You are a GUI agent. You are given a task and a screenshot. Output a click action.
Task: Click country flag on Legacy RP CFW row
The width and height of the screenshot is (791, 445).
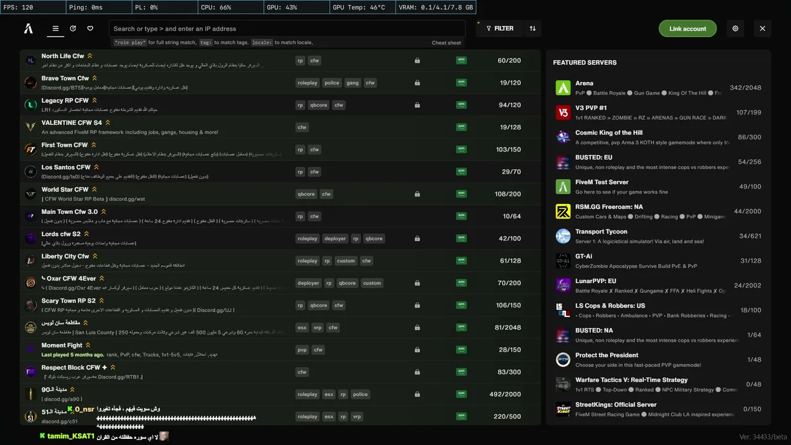461,105
